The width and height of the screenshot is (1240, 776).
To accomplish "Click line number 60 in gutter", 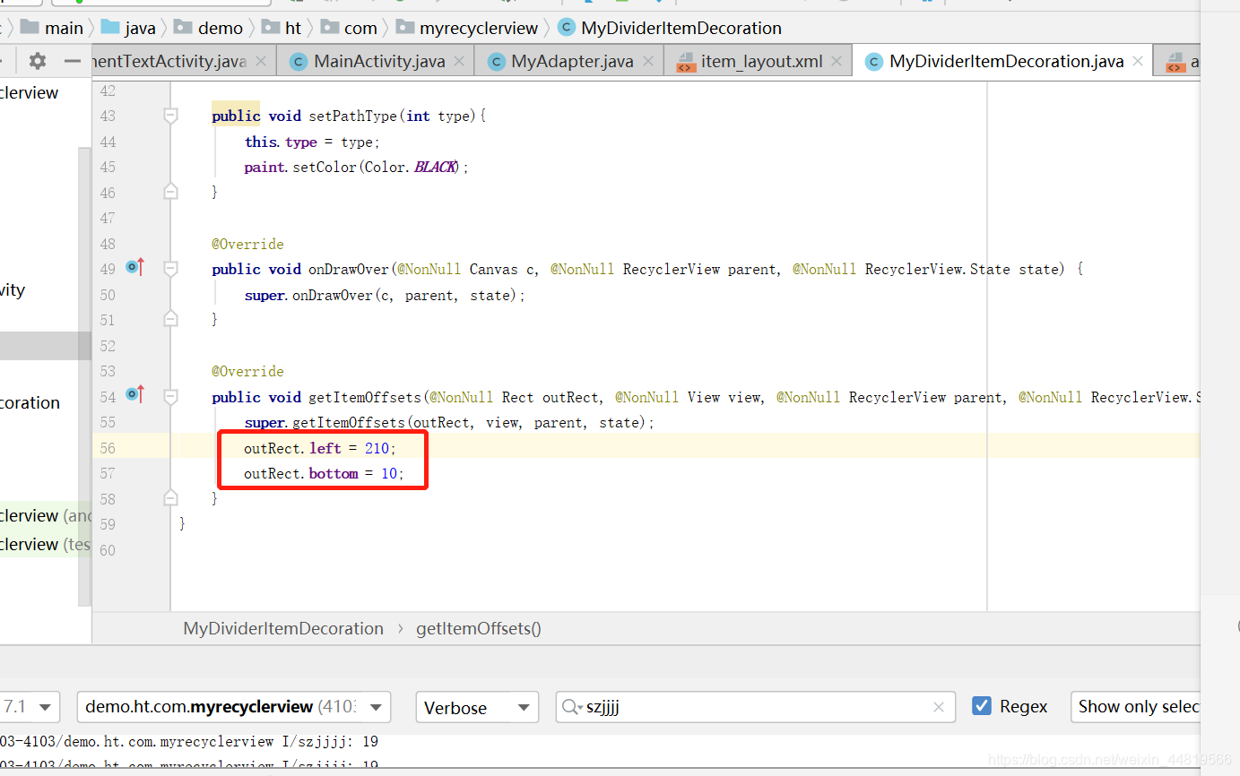I will (108, 550).
